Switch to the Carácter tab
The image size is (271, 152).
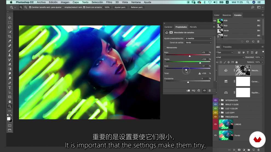pos(168,27)
